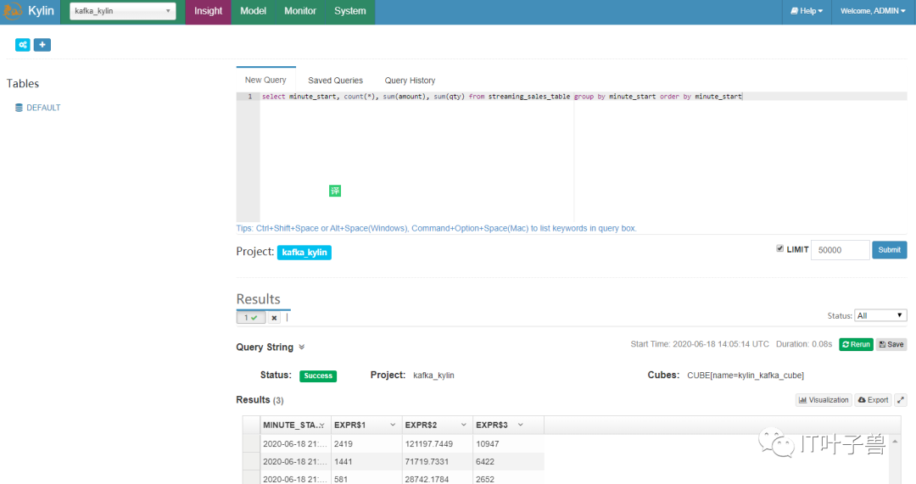The width and height of the screenshot is (916, 484).
Task: Open the kafka_kylin project selector
Action: (123, 11)
